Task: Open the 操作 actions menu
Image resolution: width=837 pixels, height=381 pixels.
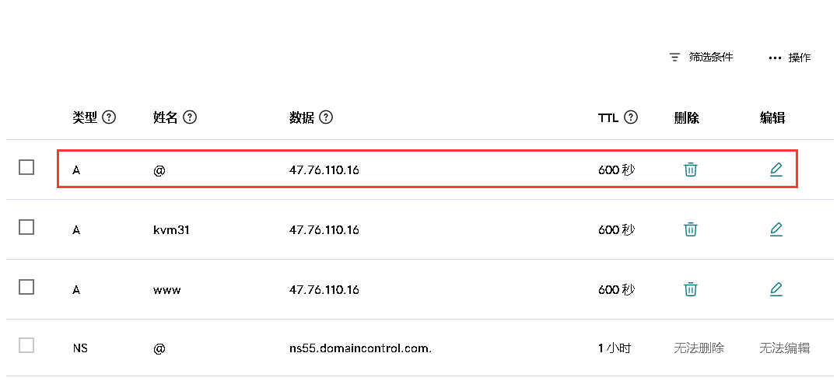Action: pyautogui.click(x=790, y=58)
